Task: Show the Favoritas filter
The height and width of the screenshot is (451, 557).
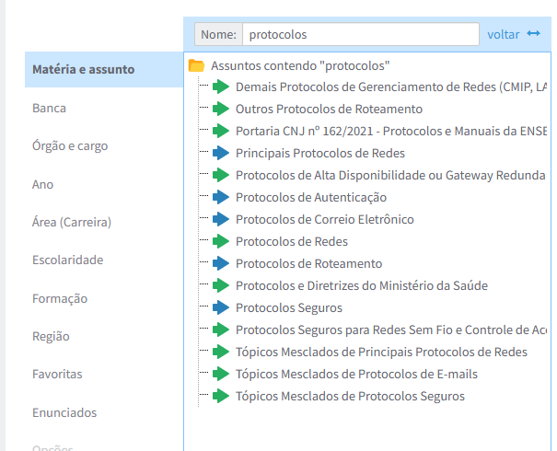Action: [57, 374]
